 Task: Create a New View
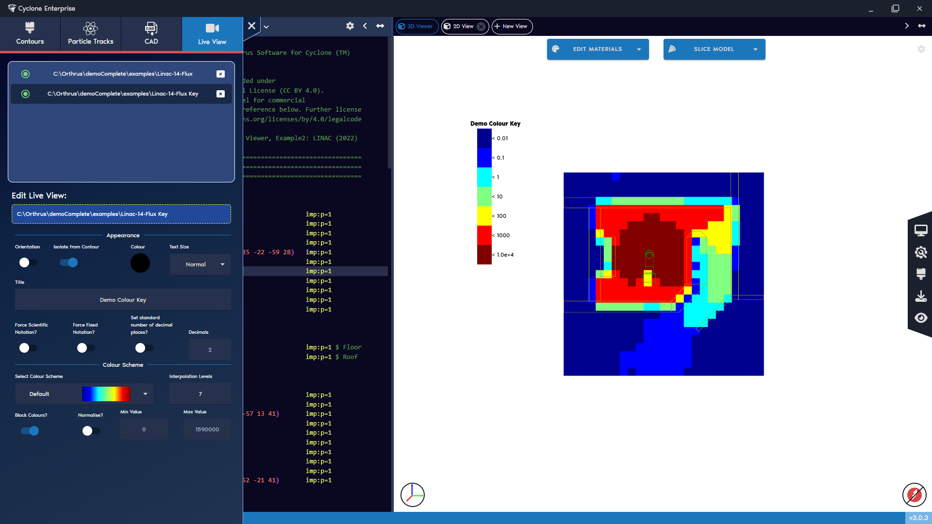pos(512,26)
